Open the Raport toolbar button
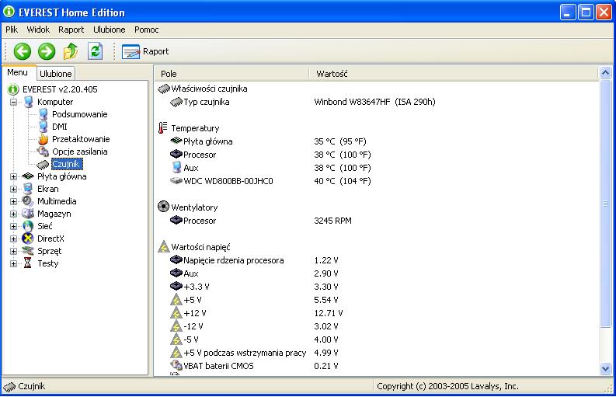 point(145,51)
